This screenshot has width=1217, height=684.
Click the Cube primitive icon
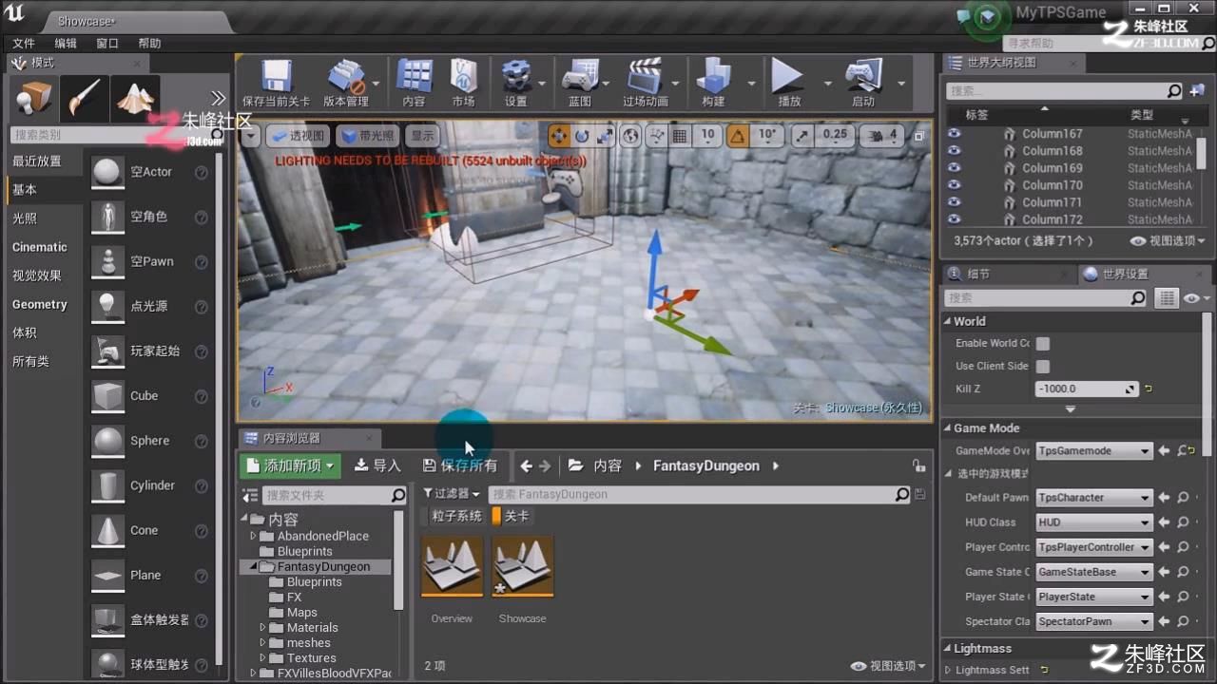107,395
